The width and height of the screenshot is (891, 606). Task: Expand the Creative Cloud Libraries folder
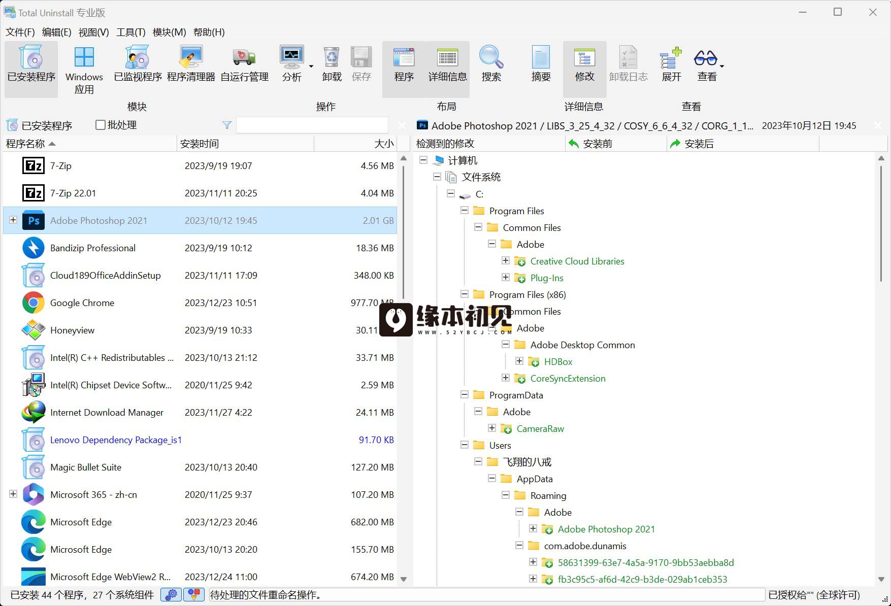pos(506,260)
